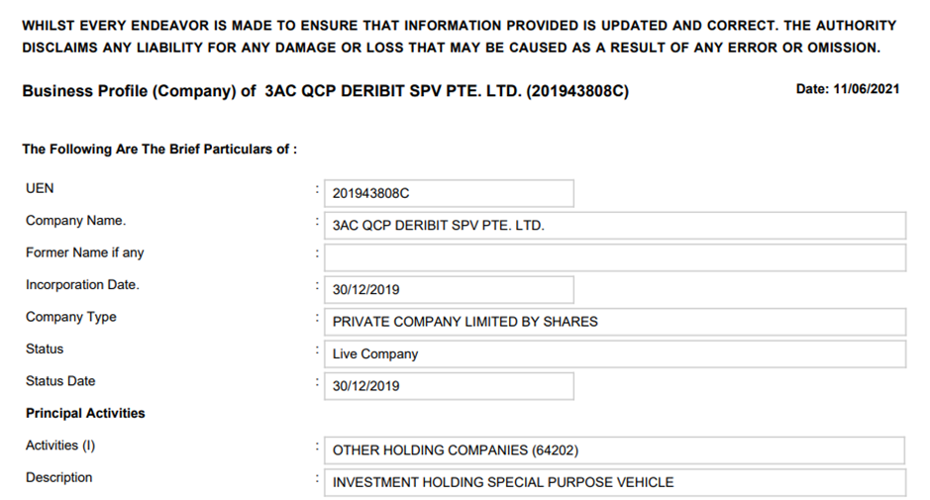This screenshot has width=930, height=500.
Task: Select the Status field Live Company
Action: coord(614,354)
